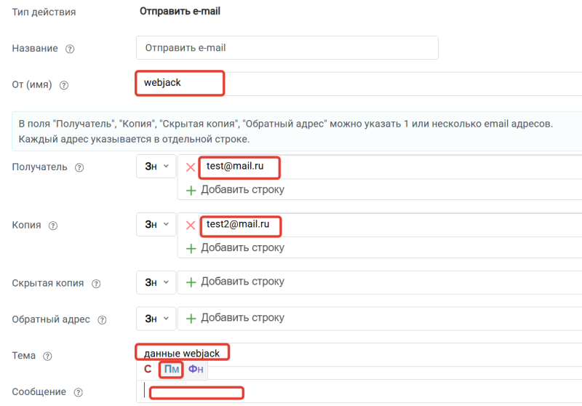This screenshot has width=582, height=406.
Task: Show help for Обратный адрес
Action: 102,320
